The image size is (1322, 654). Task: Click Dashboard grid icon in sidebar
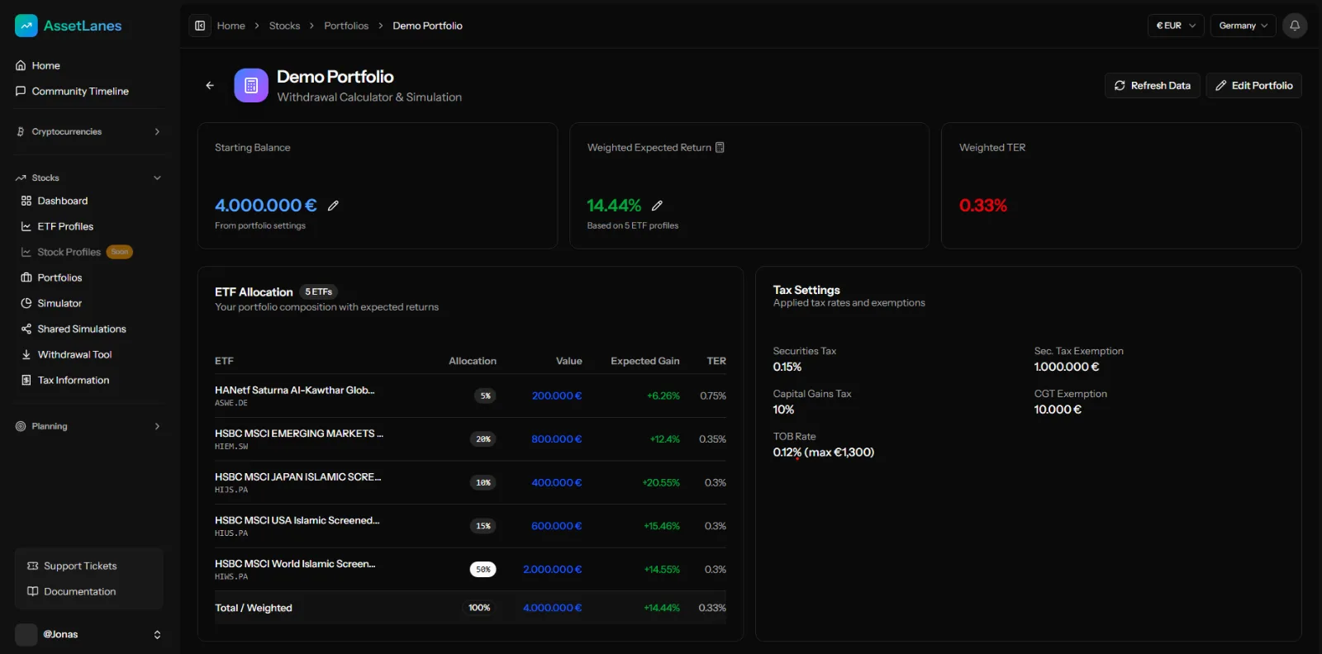(x=26, y=201)
